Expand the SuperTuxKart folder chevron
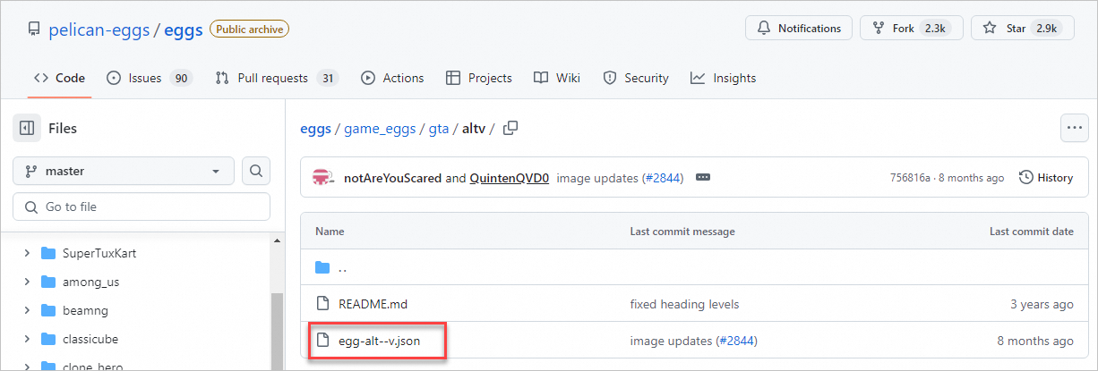The image size is (1098, 371). click(x=27, y=253)
